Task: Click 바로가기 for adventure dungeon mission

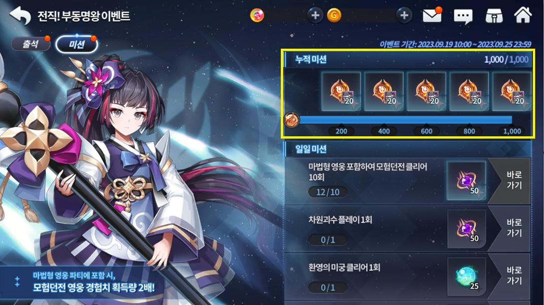Action: point(511,180)
